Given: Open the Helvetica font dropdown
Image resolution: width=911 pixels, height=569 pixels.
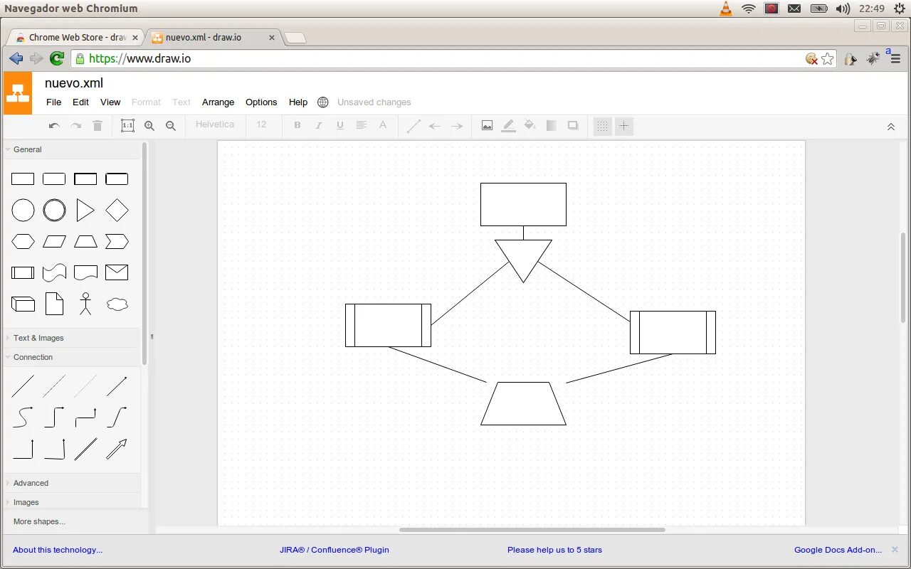Looking at the screenshot, I should (216, 124).
